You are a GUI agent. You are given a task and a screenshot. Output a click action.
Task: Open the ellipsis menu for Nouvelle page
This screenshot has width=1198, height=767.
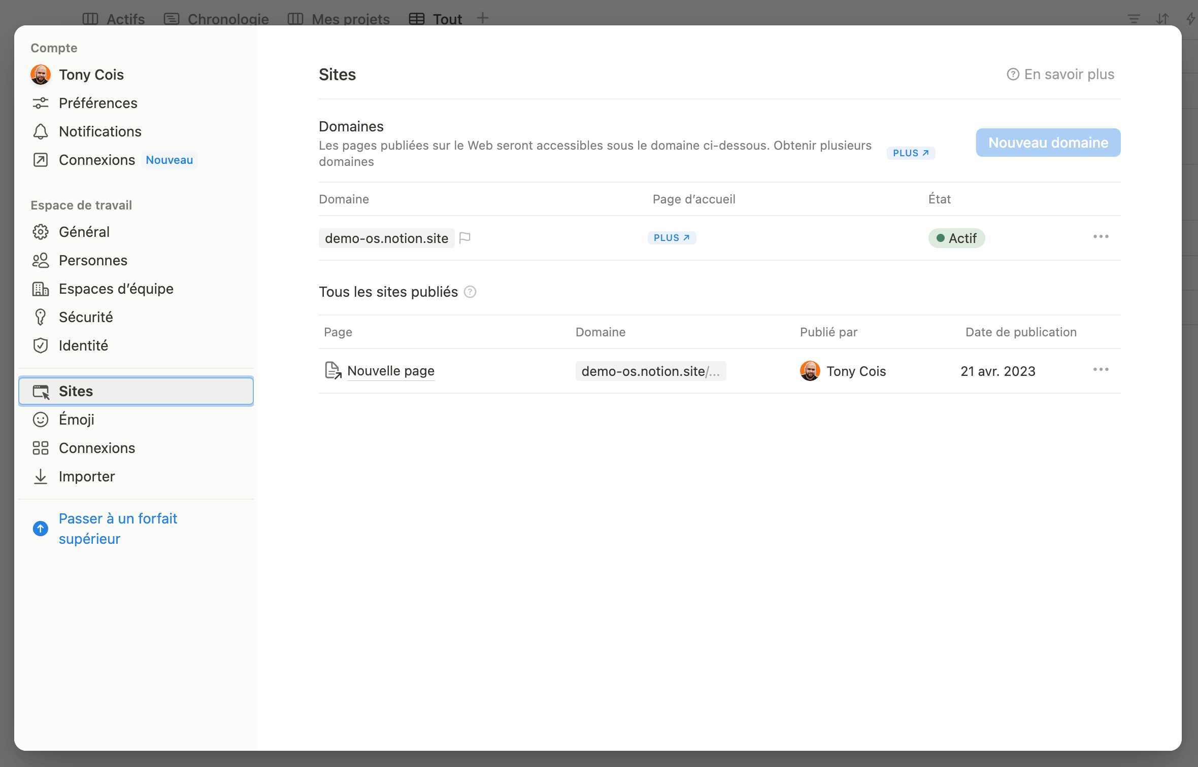(1101, 370)
